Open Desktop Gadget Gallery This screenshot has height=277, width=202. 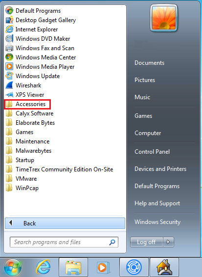pyautogui.click(x=41, y=20)
